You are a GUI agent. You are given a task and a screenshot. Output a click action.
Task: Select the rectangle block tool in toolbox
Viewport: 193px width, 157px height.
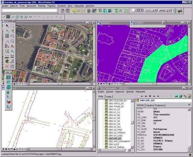click(x=12, y=36)
